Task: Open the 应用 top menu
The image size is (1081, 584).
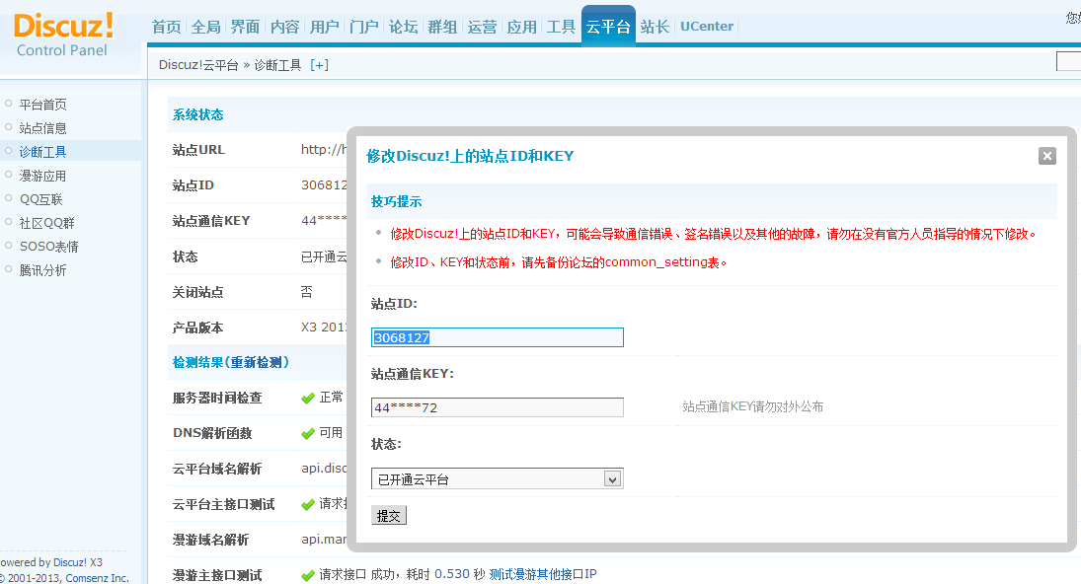Action: point(522,27)
